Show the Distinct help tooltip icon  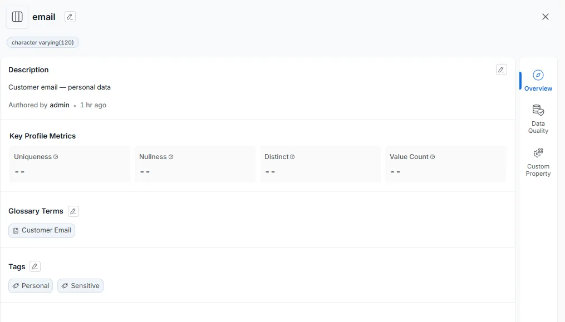(292, 157)
